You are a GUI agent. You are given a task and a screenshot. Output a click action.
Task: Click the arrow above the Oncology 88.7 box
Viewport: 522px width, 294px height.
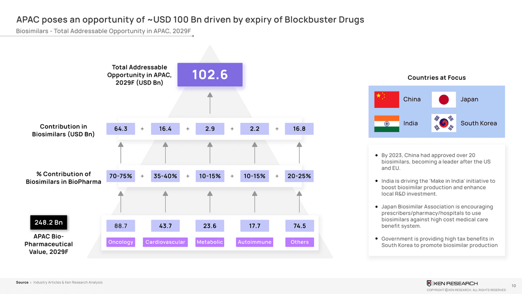coord(121,201)
